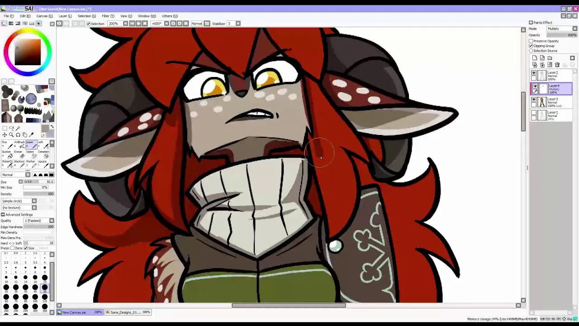Viewport: 579px width, 326px height.
Task: Open the File menu
Action: click(x=9, y=16)
